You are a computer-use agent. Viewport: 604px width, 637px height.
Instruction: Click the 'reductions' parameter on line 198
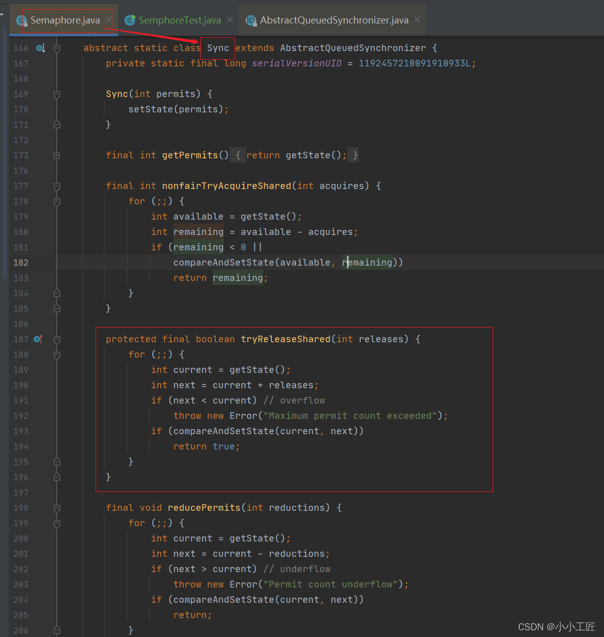tap(297, 508)
